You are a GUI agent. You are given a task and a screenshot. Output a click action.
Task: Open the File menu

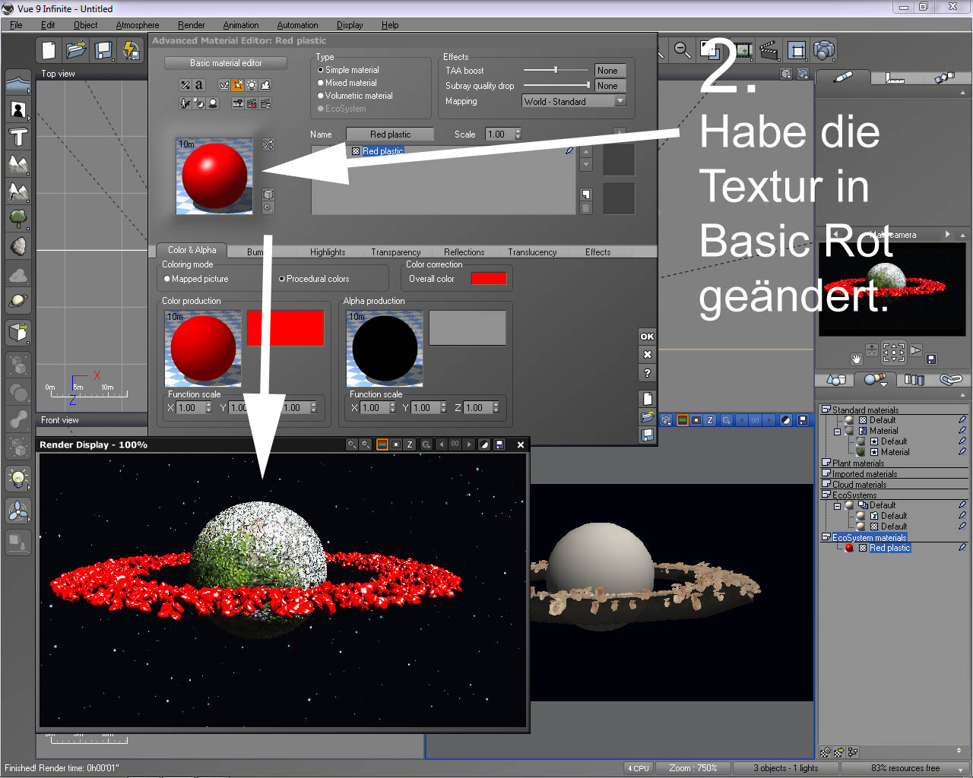16,25
